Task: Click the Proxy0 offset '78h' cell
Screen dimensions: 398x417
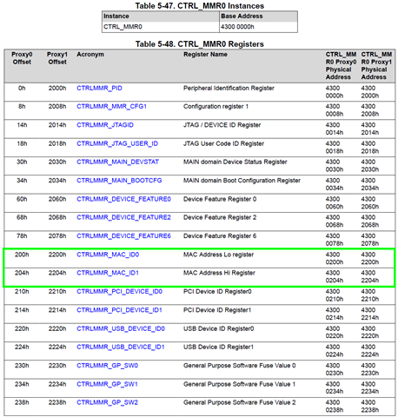Action: (x=22, y=236)
